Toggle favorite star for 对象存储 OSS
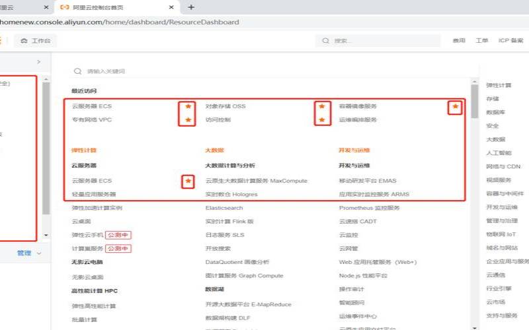 (x=322, y=106)
